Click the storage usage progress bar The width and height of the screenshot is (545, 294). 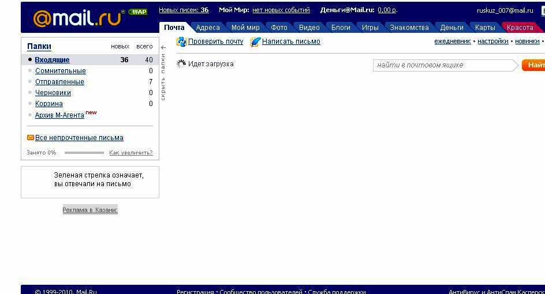pos(84,153)
